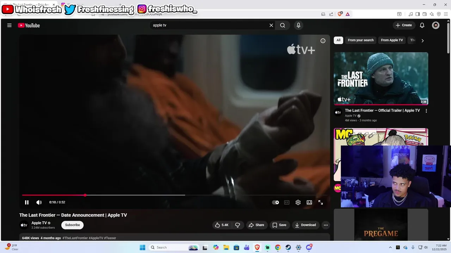Viewport: 451px width, 253px height.
Task: Show hidden system tray icons
Action: pos(390,247)
